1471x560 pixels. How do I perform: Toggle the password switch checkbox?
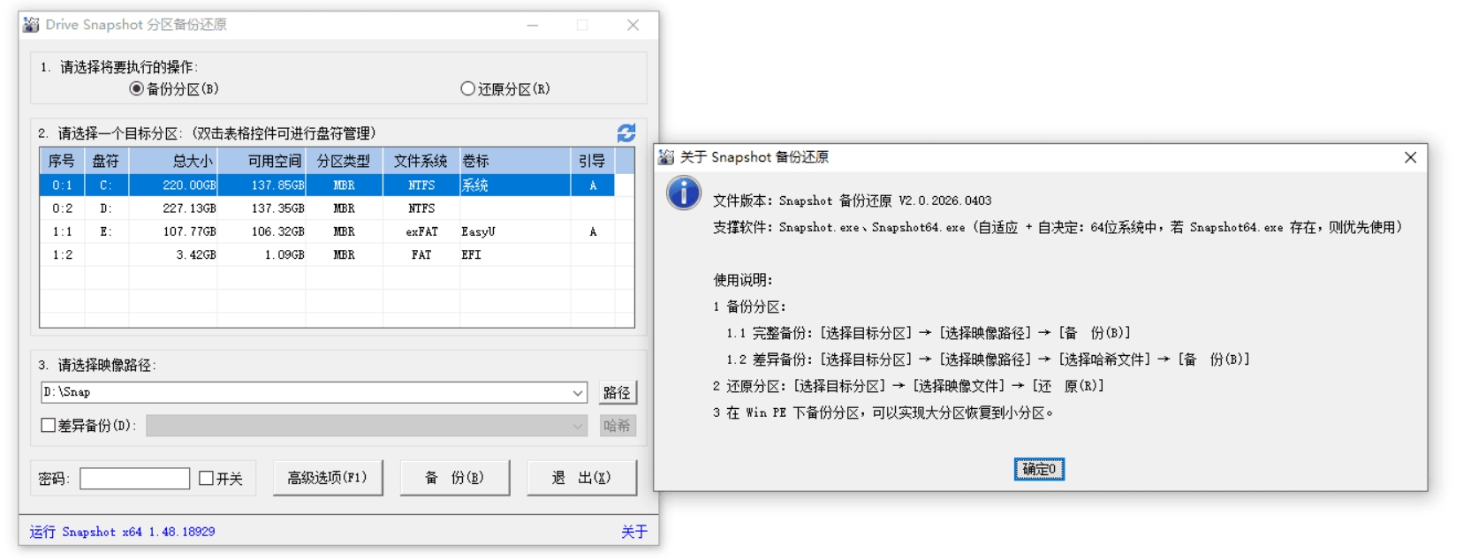point(207,478)
